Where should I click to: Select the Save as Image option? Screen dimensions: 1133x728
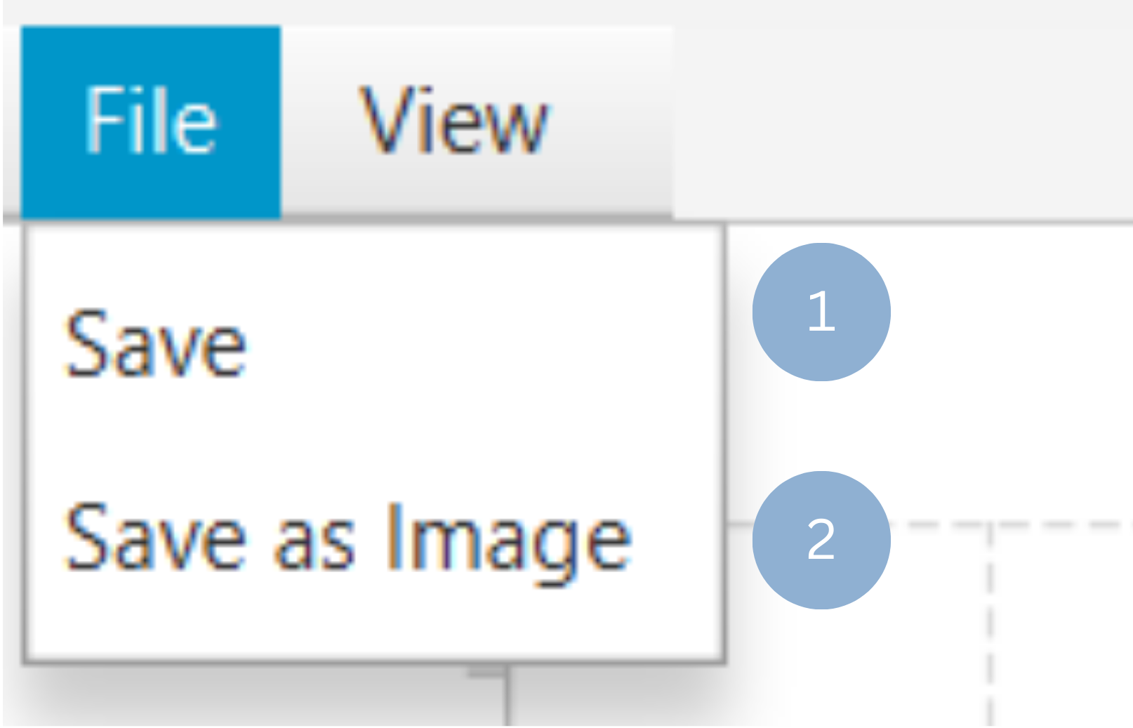[x=348, y=538]
